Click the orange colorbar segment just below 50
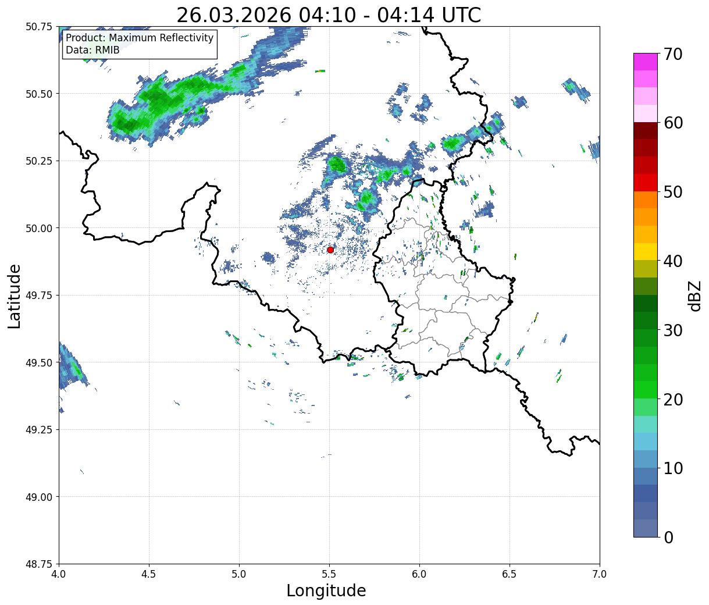 coord(645,200)
